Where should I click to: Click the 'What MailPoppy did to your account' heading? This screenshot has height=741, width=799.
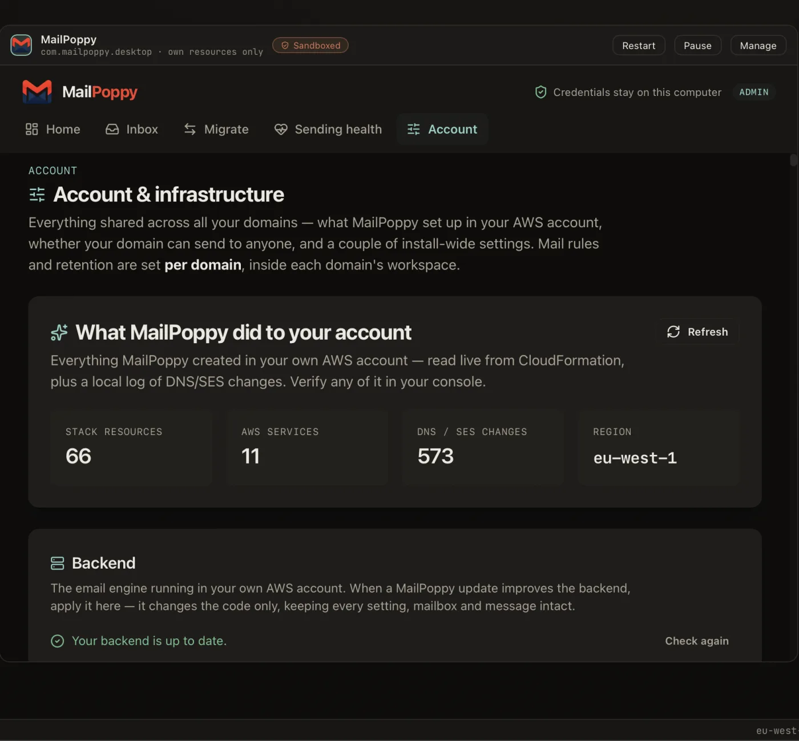click(x=244, y=332)
